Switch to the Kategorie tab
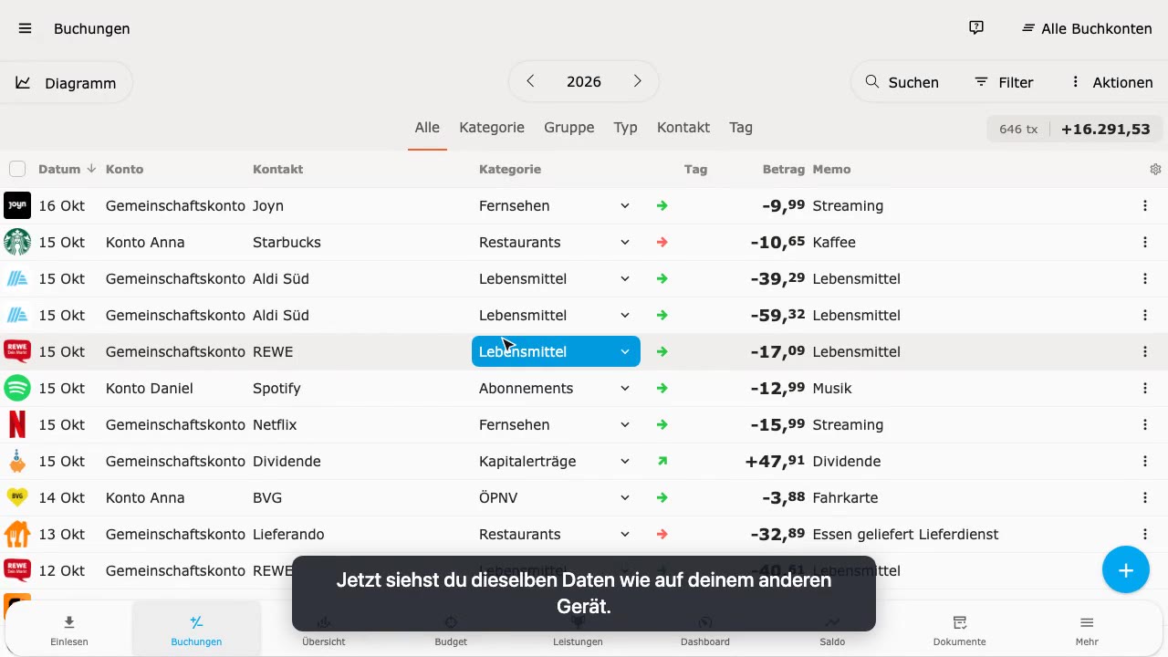Viewport: 1168px width, 657px height. click(492, 128)
